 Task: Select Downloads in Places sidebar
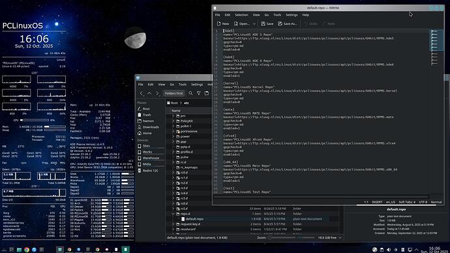[151, 127]
